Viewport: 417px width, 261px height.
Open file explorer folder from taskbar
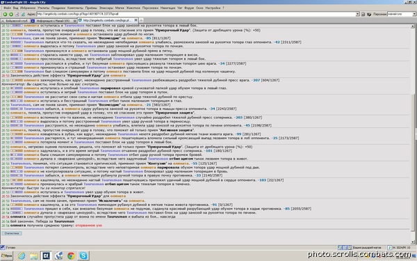point(34,256)
